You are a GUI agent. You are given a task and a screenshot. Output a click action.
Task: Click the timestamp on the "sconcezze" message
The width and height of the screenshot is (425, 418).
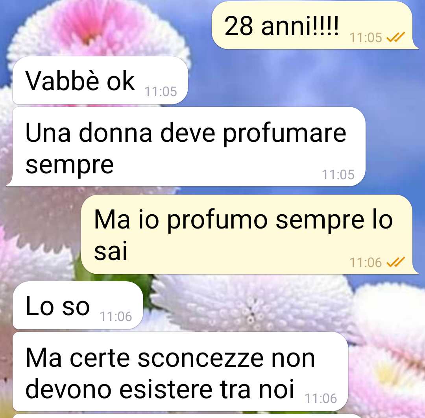click(x=321, y=398)
